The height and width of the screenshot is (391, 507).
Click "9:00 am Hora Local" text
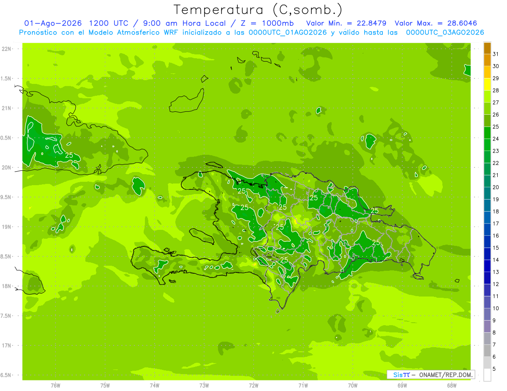click(x=183, y=23)
